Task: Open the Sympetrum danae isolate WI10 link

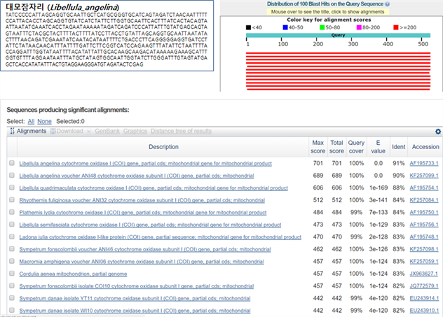Action: pos(135,311)
